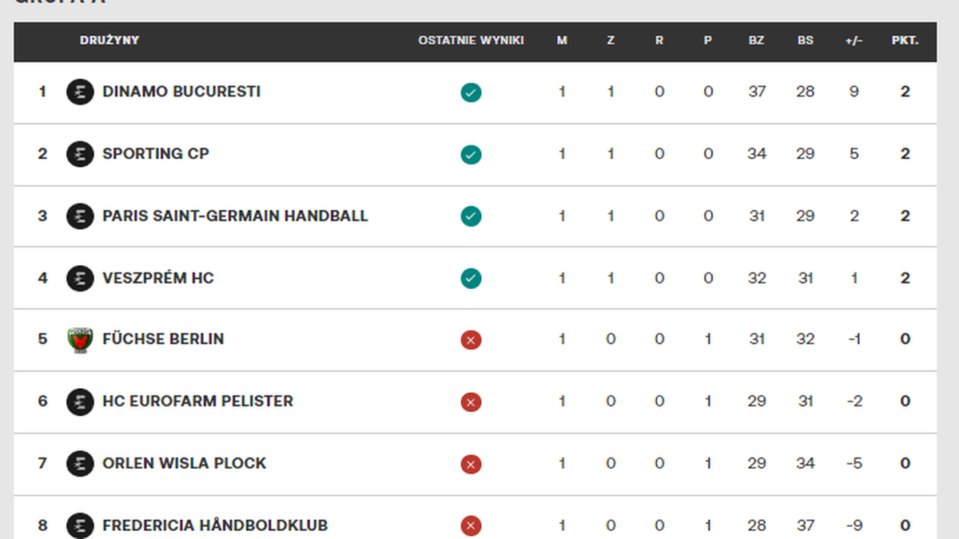The width and height of the screenshot is (959, 539).
Task: Click Veszprém HC team name
Action: [x=158, y=278]
